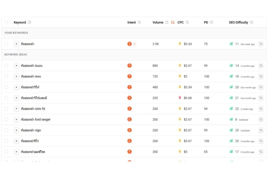Refresh SEO difficulty in the 320 volume row

(x=261, y=98)
